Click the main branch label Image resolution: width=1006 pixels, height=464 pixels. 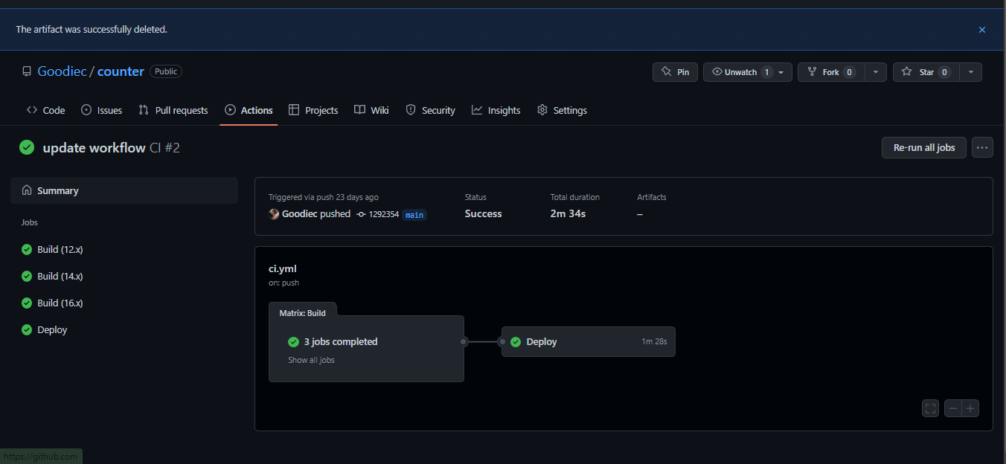tap(414, 215)
